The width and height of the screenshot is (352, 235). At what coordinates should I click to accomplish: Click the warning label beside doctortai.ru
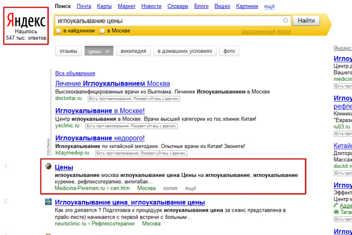(134, 99)
